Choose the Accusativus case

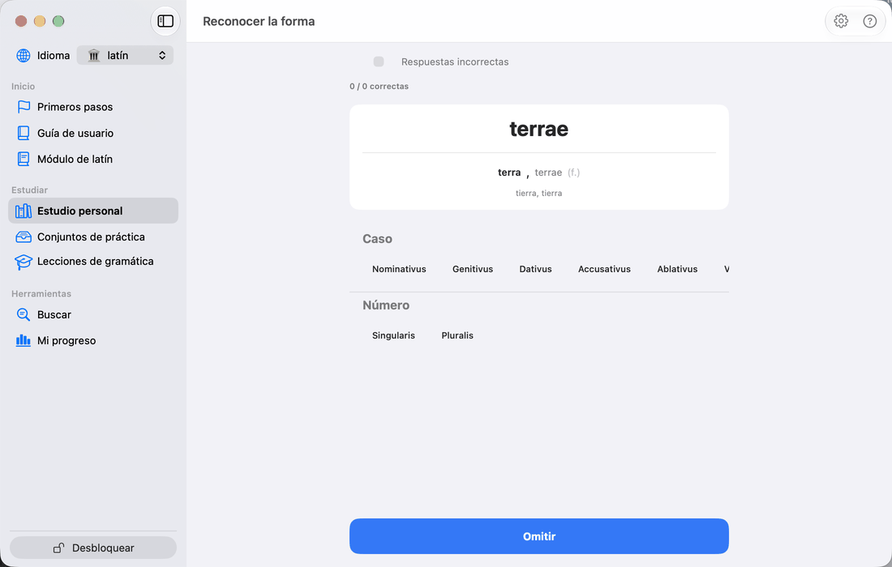604,269
